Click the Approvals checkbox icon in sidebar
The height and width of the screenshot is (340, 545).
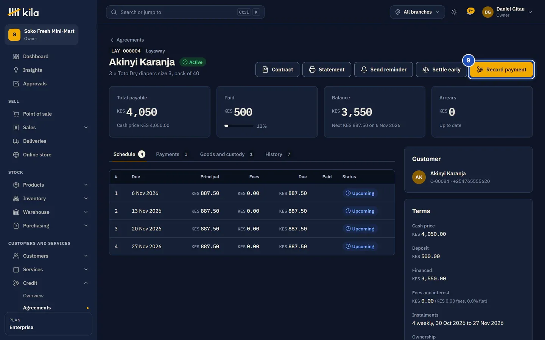coord(16,83)
